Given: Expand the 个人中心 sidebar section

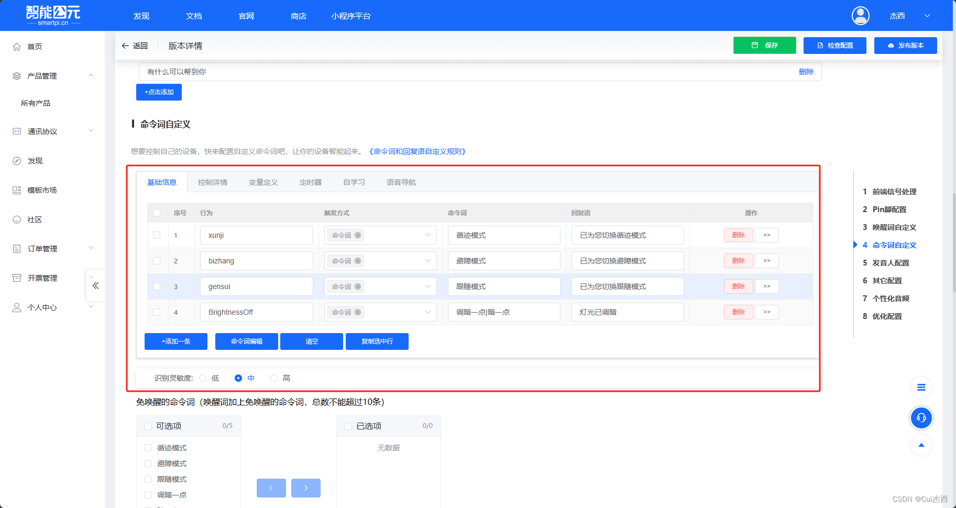Looking at the screenshot, I should (91, 307).
